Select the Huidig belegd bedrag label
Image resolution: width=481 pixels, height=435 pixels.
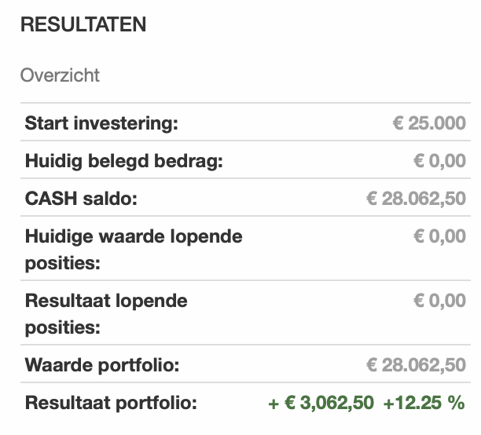click(124, 161)
